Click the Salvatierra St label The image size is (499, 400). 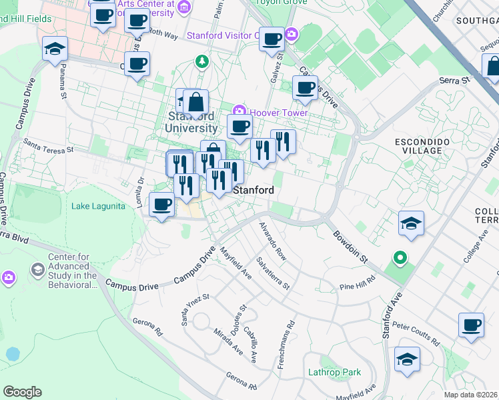pos(273,273)
